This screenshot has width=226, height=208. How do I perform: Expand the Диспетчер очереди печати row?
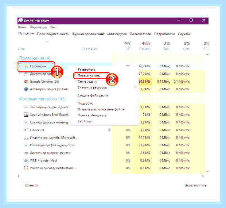click(20, 153)
